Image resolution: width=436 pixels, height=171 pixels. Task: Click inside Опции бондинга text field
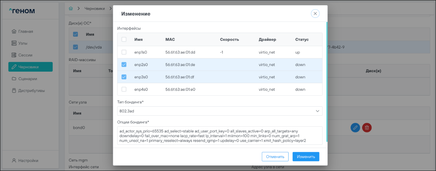pyautogui.click(x=220, y=136)
